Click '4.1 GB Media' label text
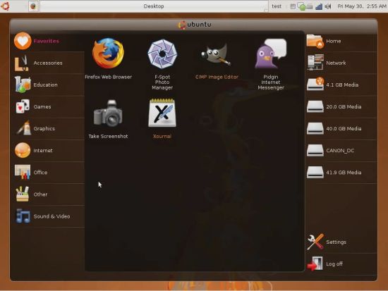The height and width of the screenshot is (291, 388). pos(342,85)
